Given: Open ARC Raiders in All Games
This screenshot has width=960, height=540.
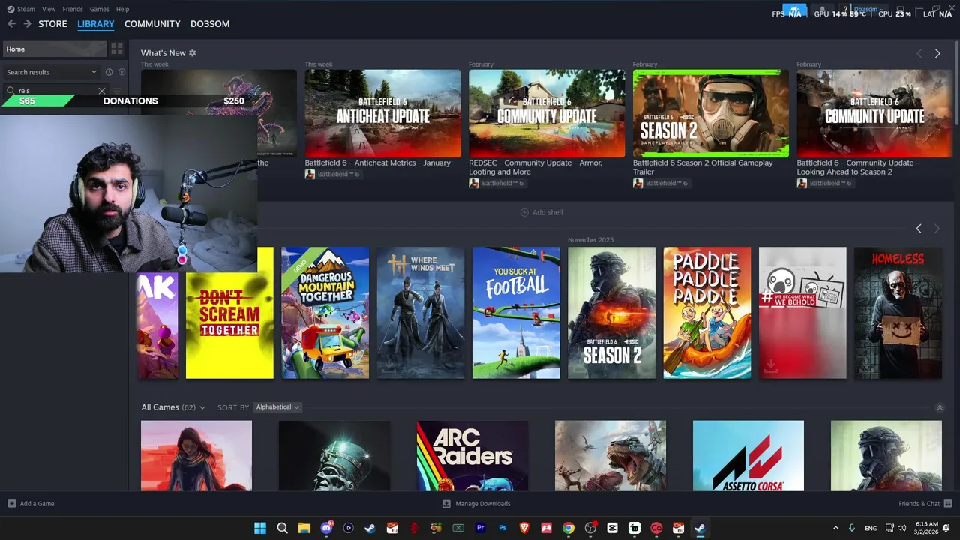Looking at the screenshot, I should point(472,456).
